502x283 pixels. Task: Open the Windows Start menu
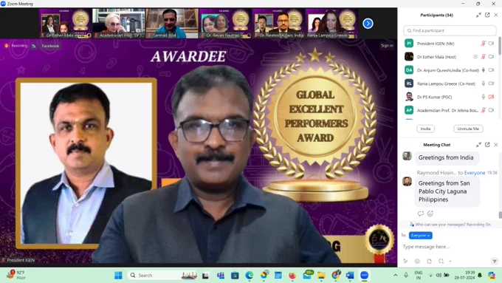click(118, 276)
